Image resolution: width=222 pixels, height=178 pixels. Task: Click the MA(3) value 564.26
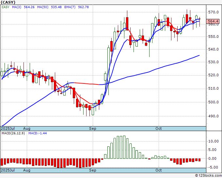pyautogui.click(x=29, y=7)
